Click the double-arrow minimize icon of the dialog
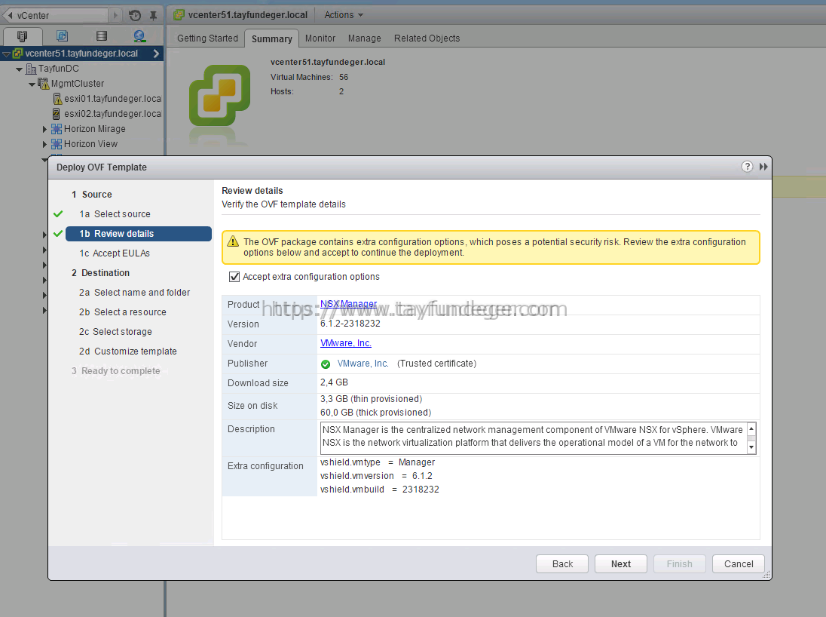This screenshot has height=617, width=826. (763, 167)
